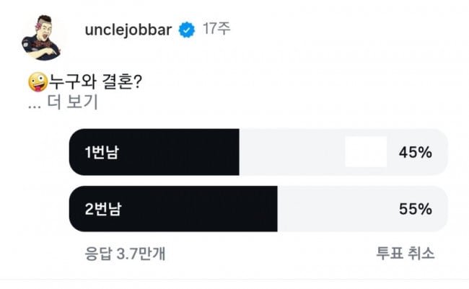Click the 55% result label
This screenshot has width=469, height=289.
415,209
